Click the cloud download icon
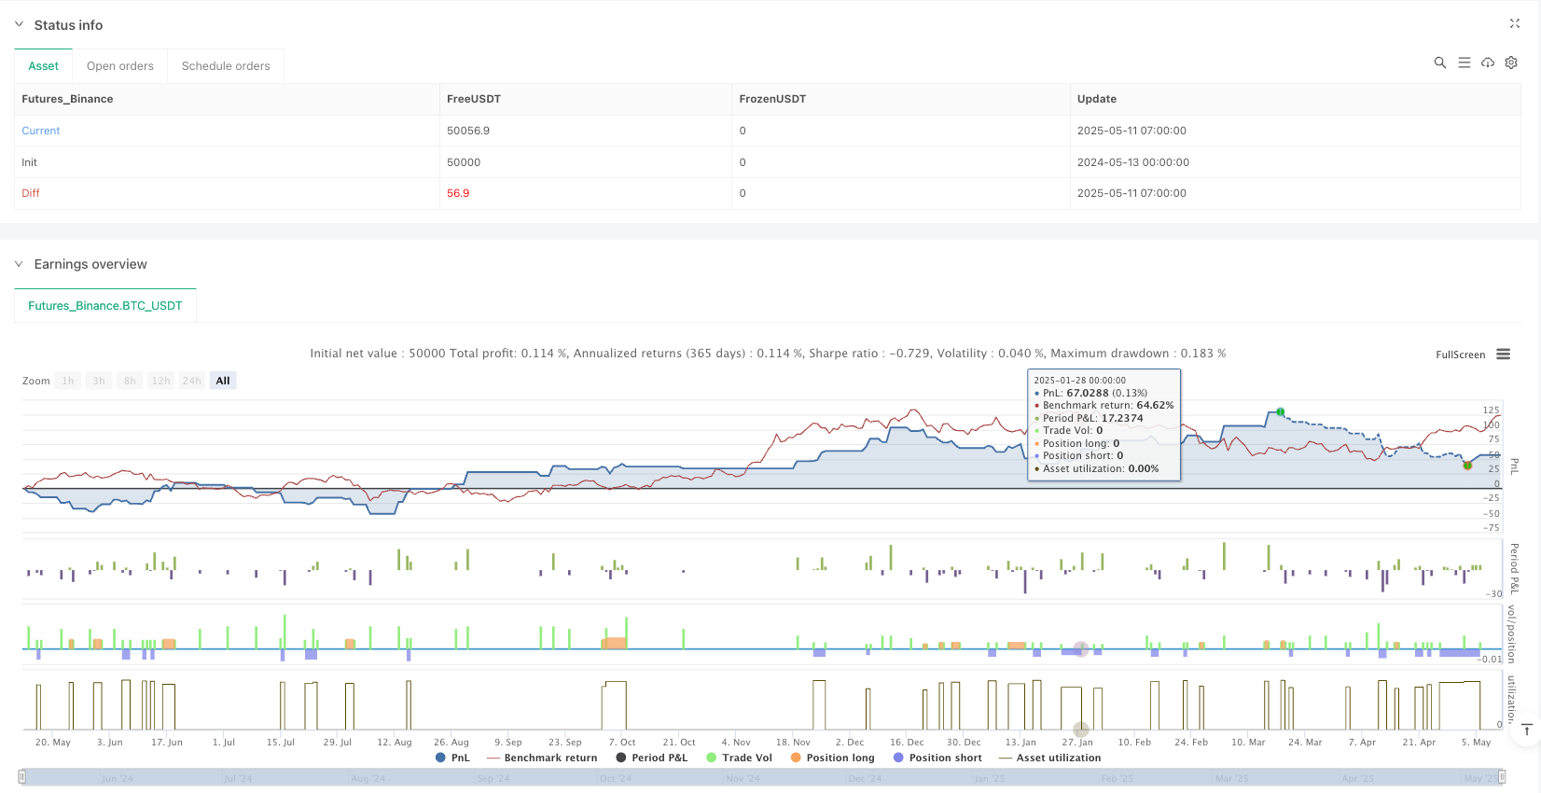This screenshot has height=793, width=1541. (x=1488, y=63)
